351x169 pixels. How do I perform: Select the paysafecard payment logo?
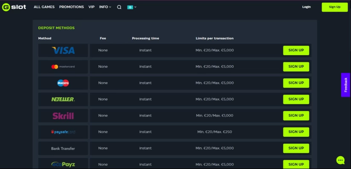(63, 132)
